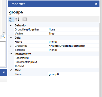Switch to Categorized view icon
The height and width of the screenshot is (97, 102).
click(11, 20)
